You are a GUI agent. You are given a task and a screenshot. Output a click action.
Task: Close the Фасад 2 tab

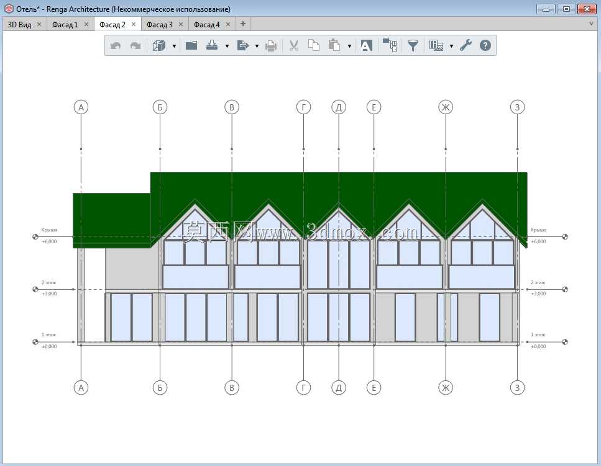tap(134, 24)
